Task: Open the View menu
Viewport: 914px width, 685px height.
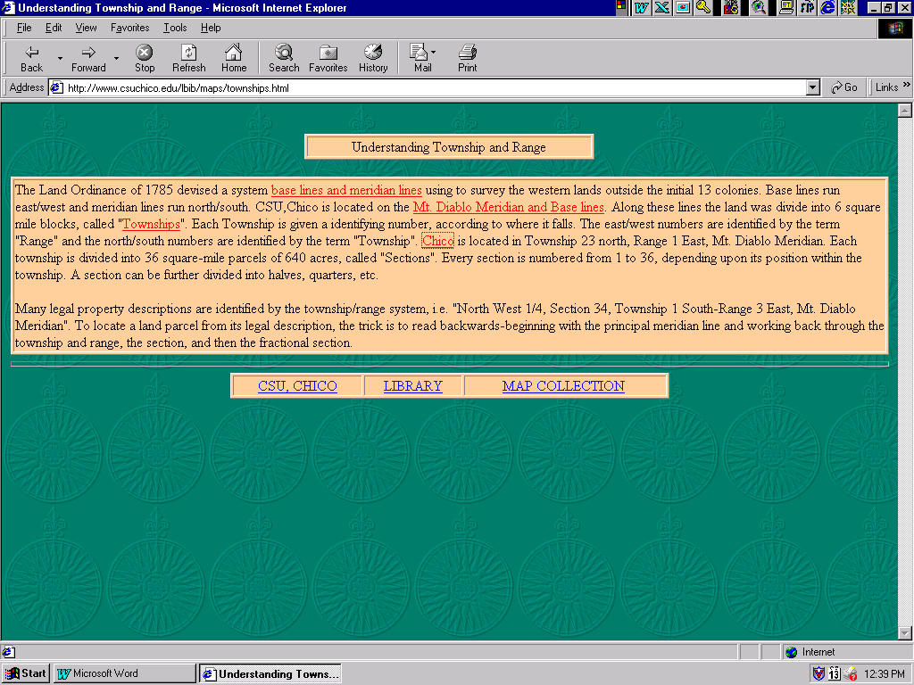Action: coord(86,28)
